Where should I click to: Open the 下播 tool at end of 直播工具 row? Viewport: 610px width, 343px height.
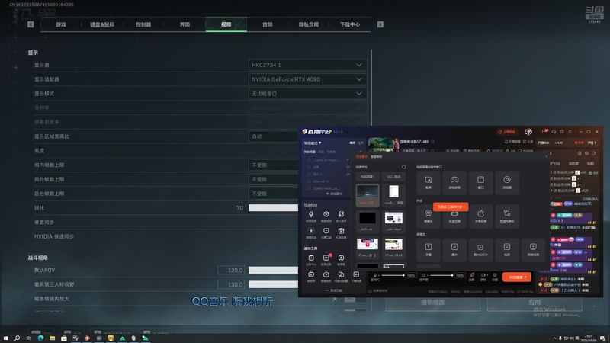[356, 276]
